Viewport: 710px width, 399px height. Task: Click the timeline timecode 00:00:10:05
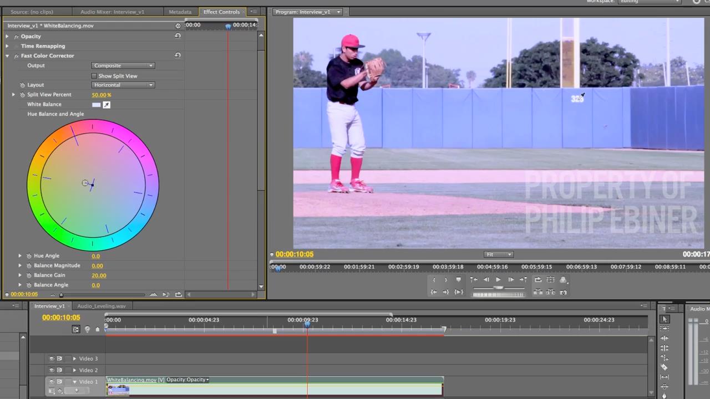click(x=61, y=318)
